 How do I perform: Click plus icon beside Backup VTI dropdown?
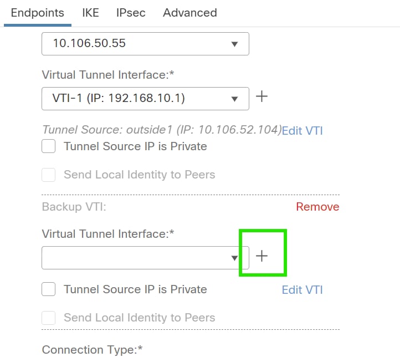pyautogui.click(x=261, y=256)
